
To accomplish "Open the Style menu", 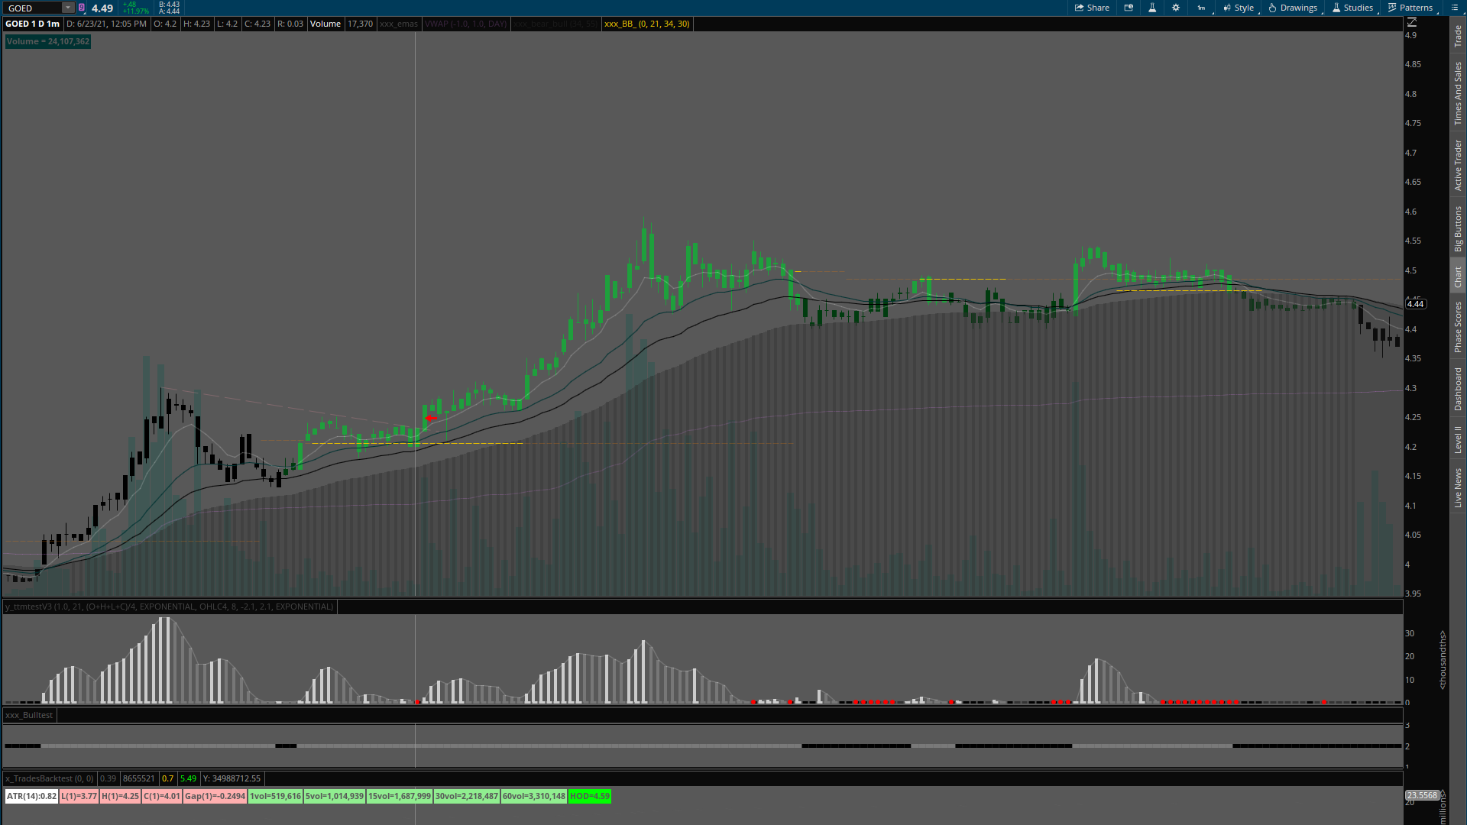I will point(1239,8).
